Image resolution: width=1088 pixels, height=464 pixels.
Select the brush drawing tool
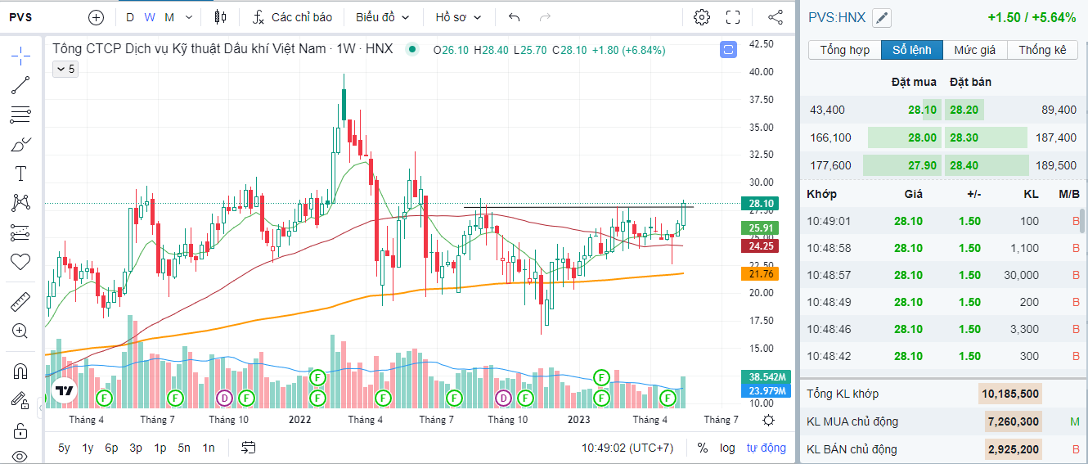pos(20,145)
